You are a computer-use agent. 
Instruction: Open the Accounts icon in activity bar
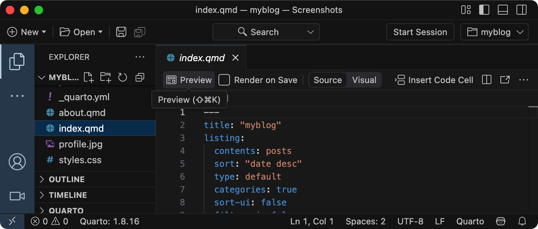17,162
